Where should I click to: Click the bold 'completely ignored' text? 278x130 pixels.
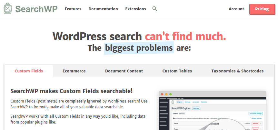[83, 101]
